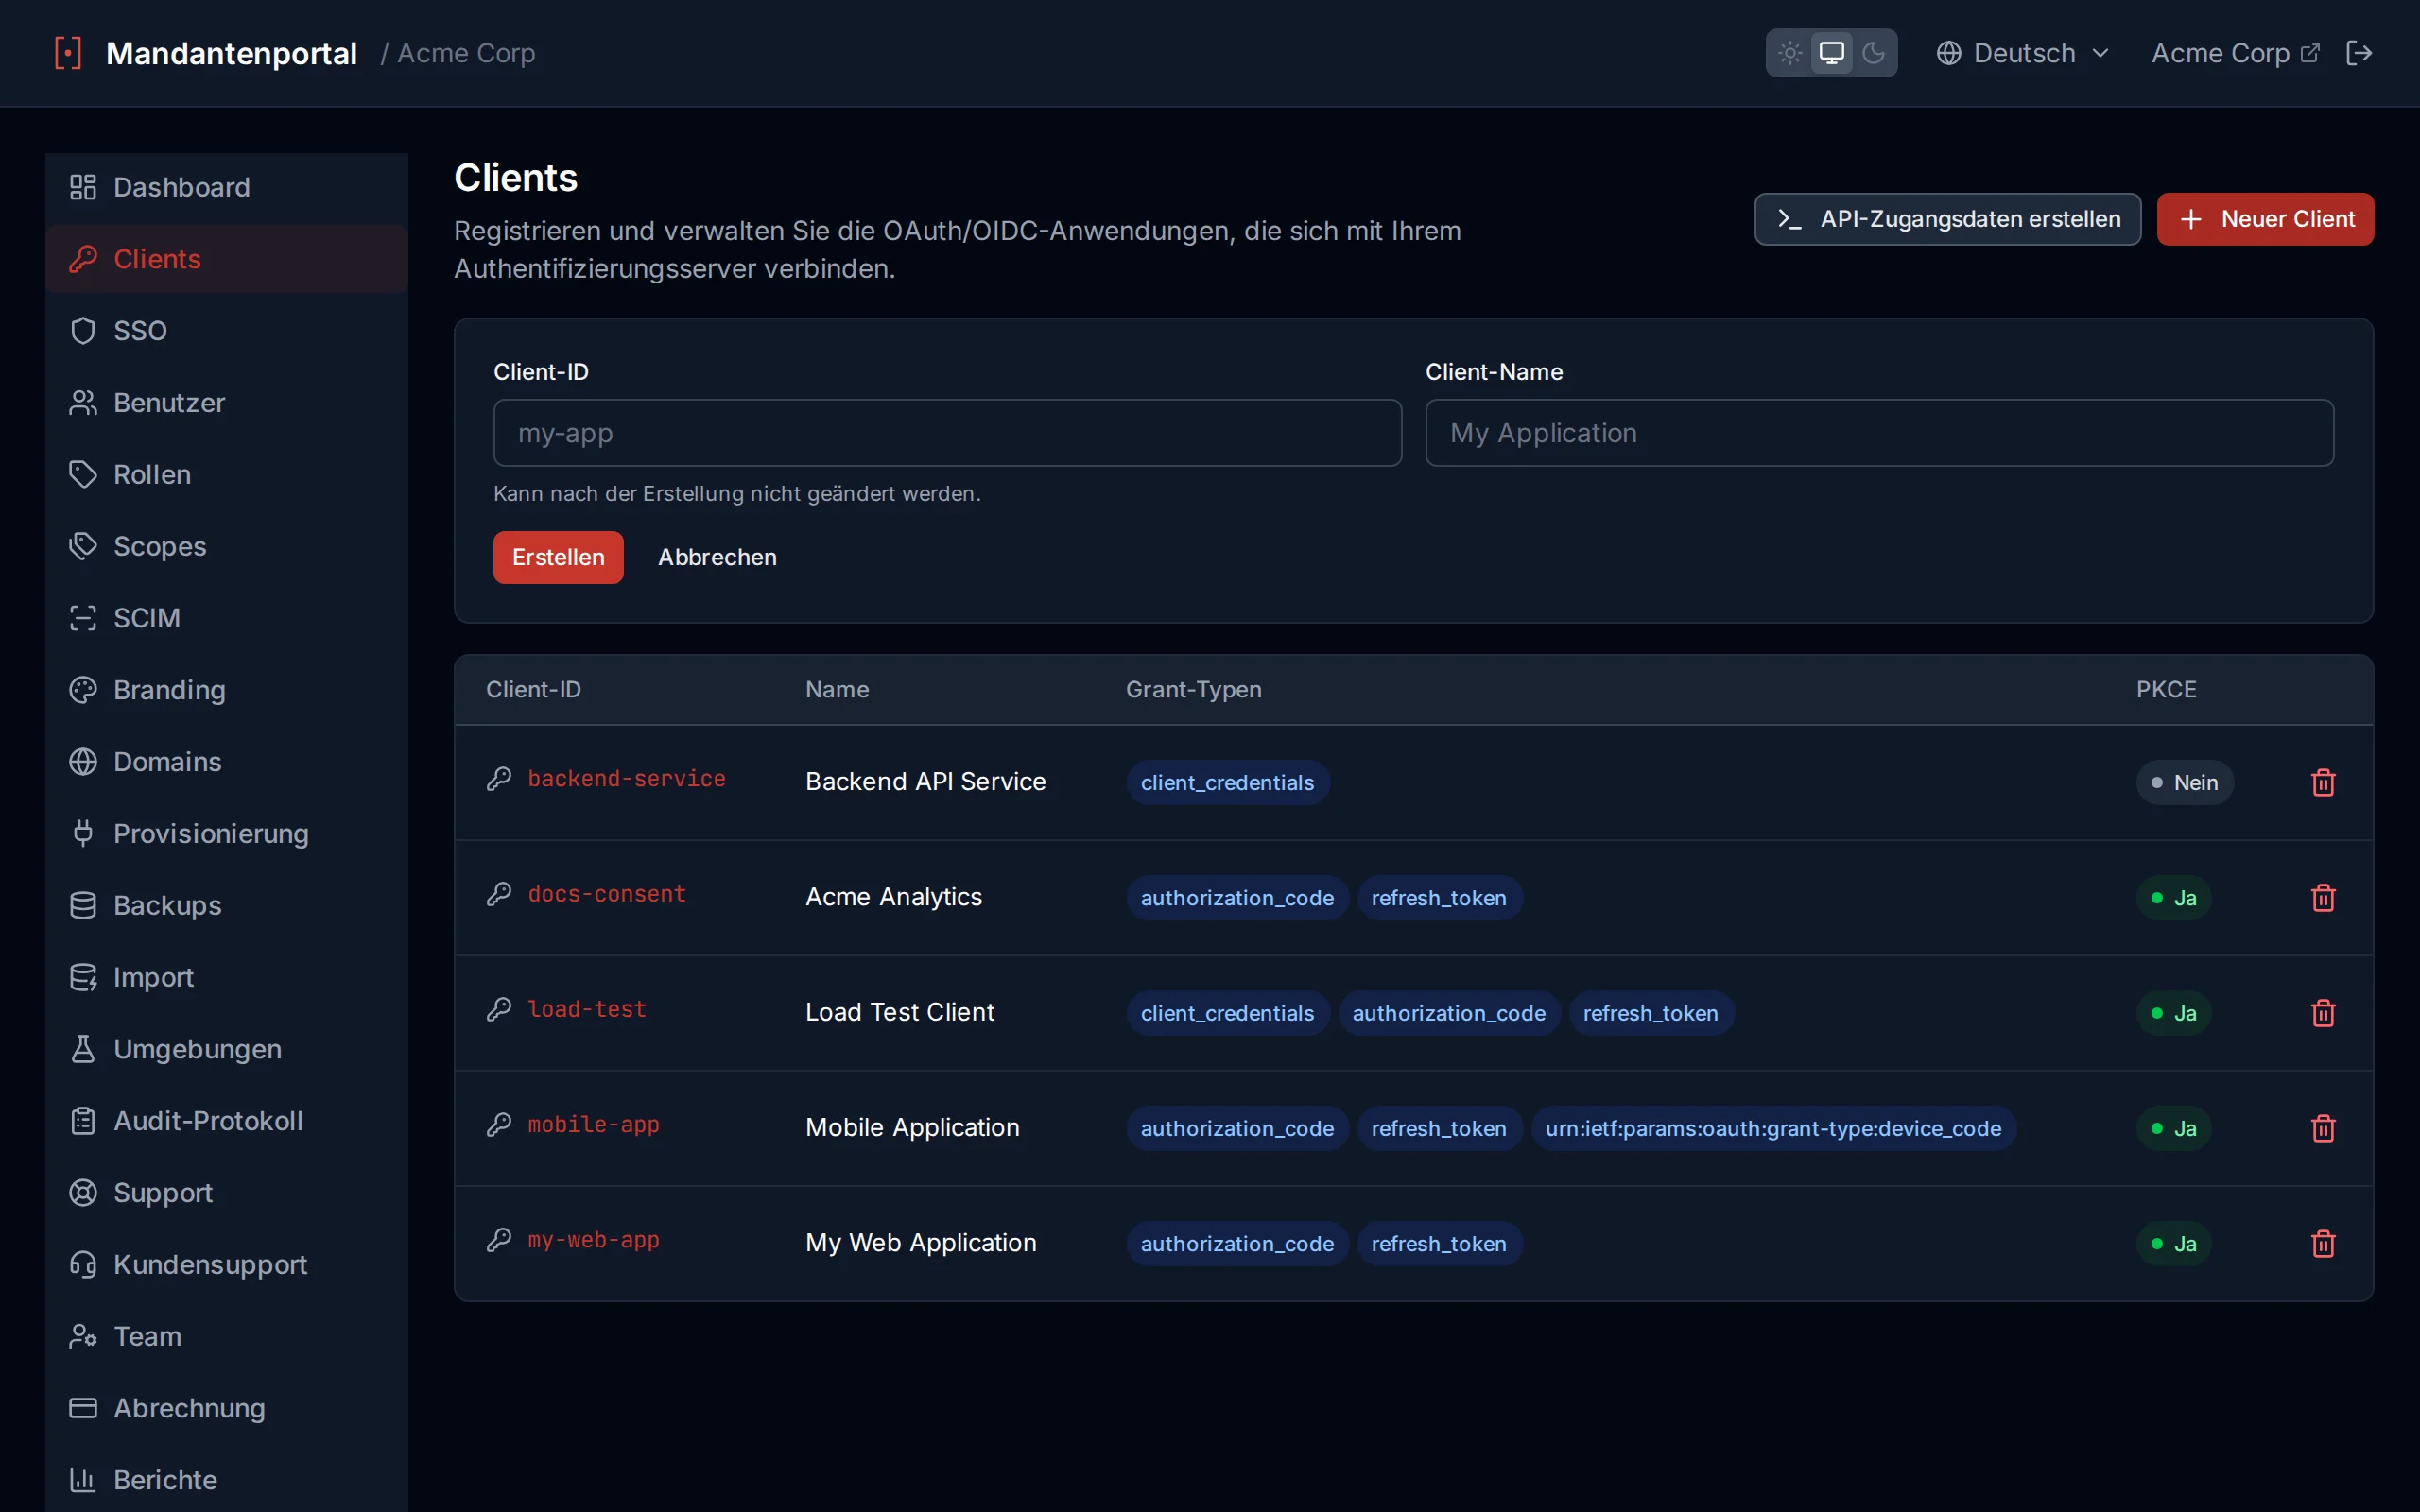The width and height of the screenshot is (2420, 1512).
Task: Open the mobile-app client ID
Action: (x=593, y=1125)
